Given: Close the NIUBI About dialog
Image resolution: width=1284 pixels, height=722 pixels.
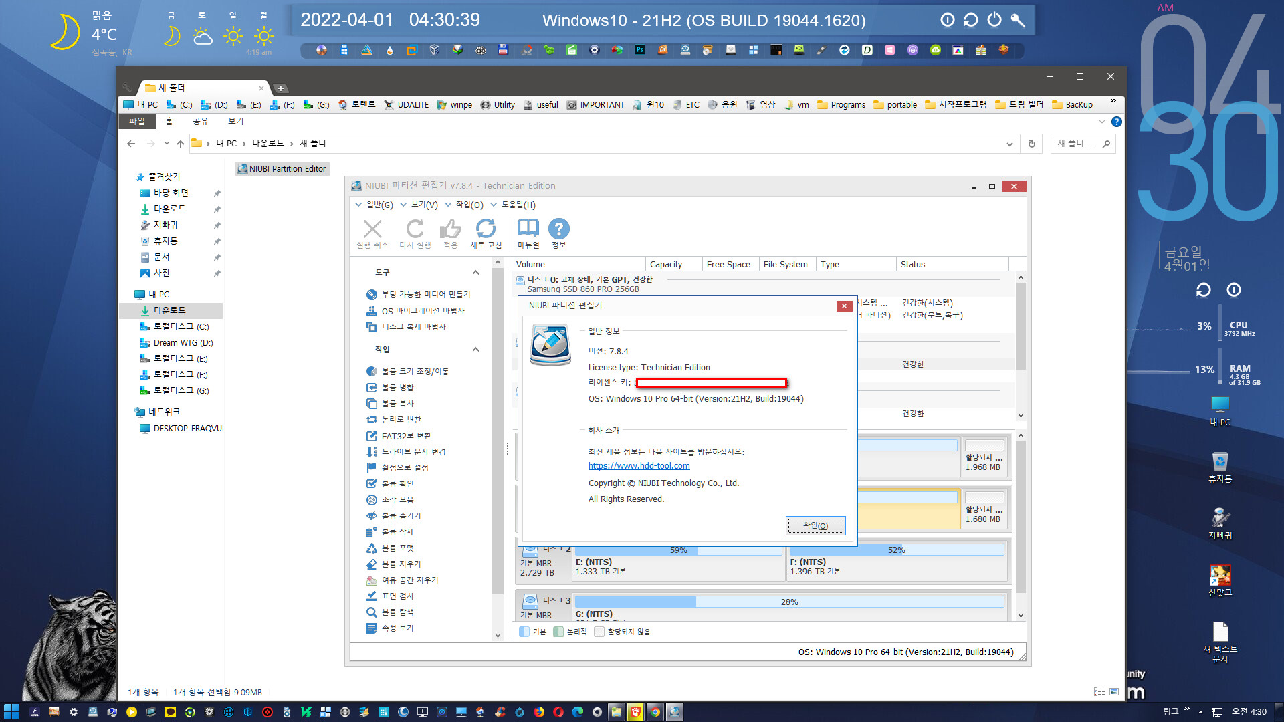Looking at the screenshot, I should pyautogui.click(x=844, y=306).
